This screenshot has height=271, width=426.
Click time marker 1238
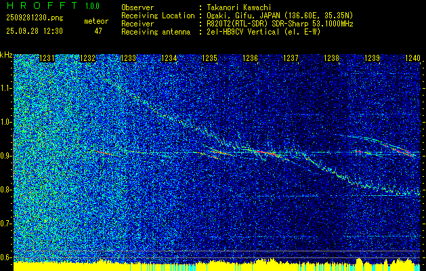coord(332,58)
